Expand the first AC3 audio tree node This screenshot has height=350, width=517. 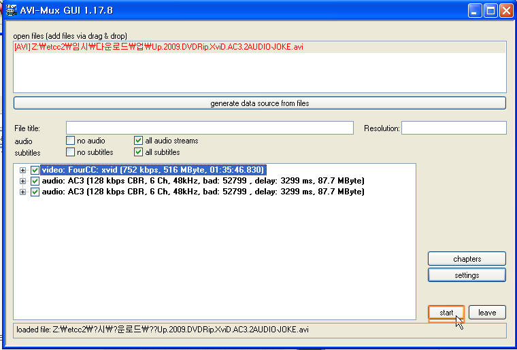pos(22,181)
